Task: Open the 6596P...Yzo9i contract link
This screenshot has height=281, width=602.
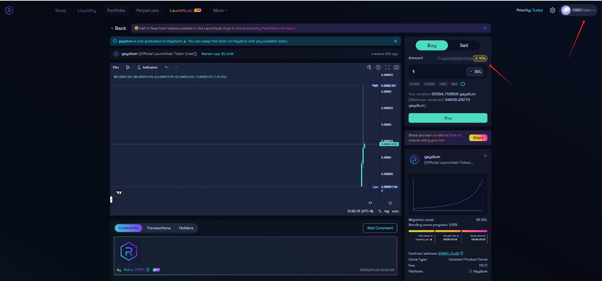Action: coord(448,254)
